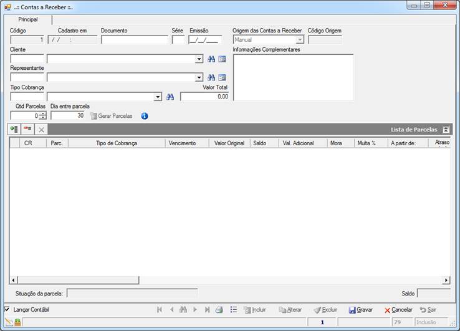Select the Principal tab
Screen dimensions: 460x331
click(28, 19)
